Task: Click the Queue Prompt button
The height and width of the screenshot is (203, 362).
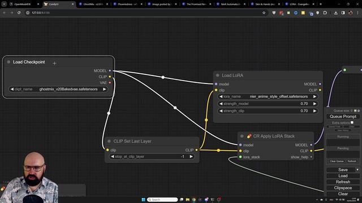Action: coord(343,117)
